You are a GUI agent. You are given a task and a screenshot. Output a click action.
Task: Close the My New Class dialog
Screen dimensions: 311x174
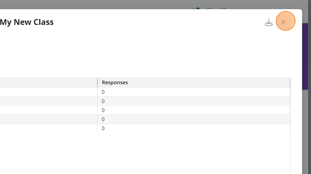pyautogui.click(x=283, y=22)
